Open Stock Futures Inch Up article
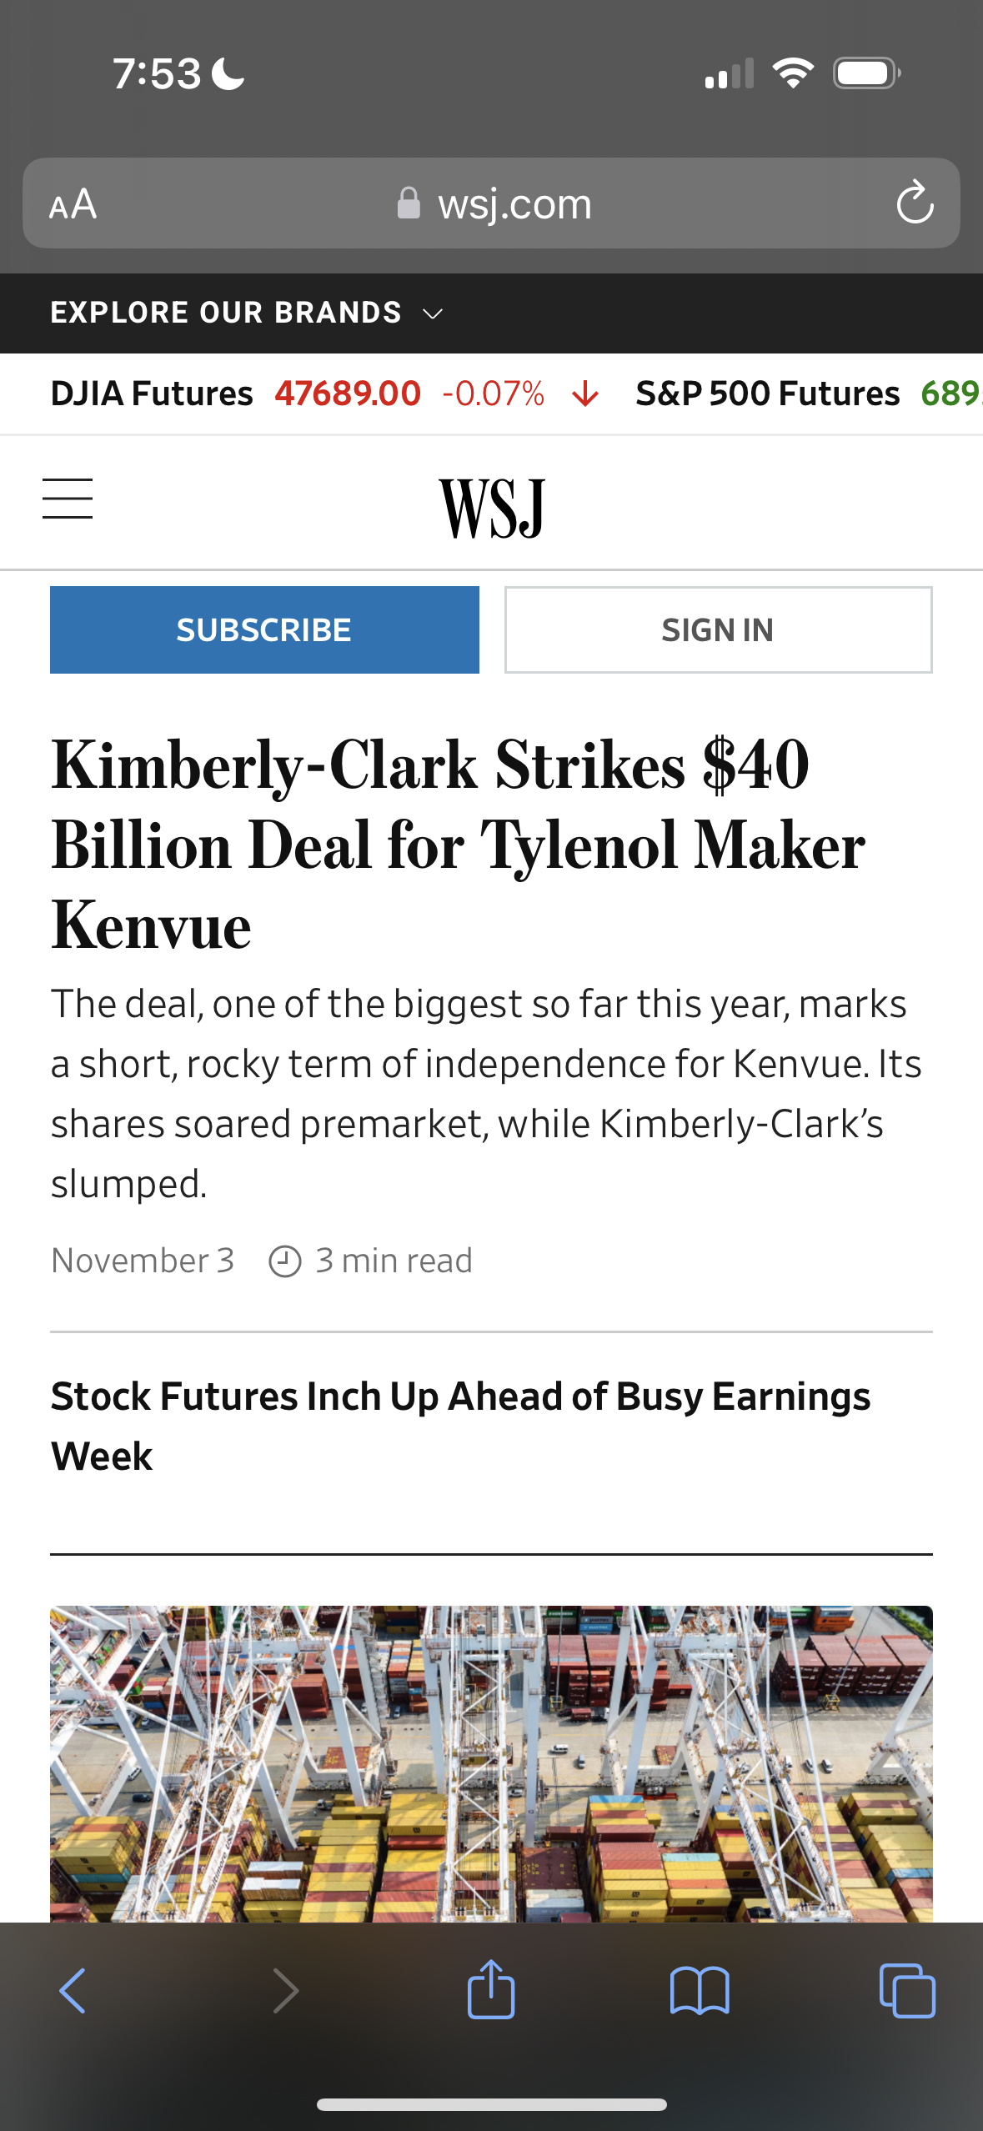 click(460, 1426)
